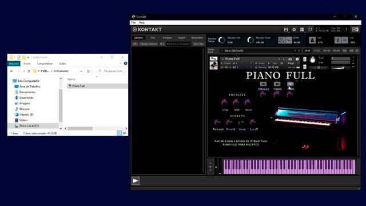
Task: Select Downloads in Explorer sidebar
Action: [x=26, y=98]
